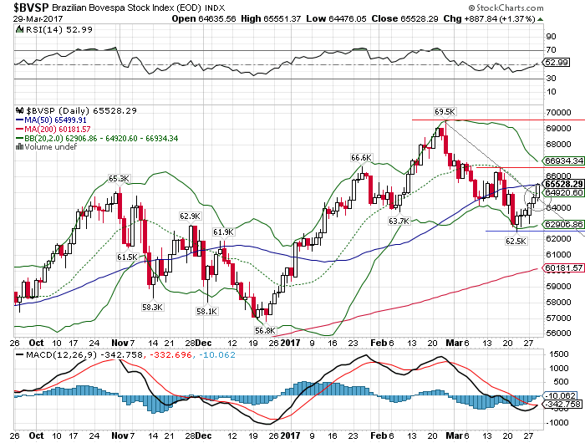Click the 58.1K low annotation
Screen dimensions: 585x443
point(206,311)
